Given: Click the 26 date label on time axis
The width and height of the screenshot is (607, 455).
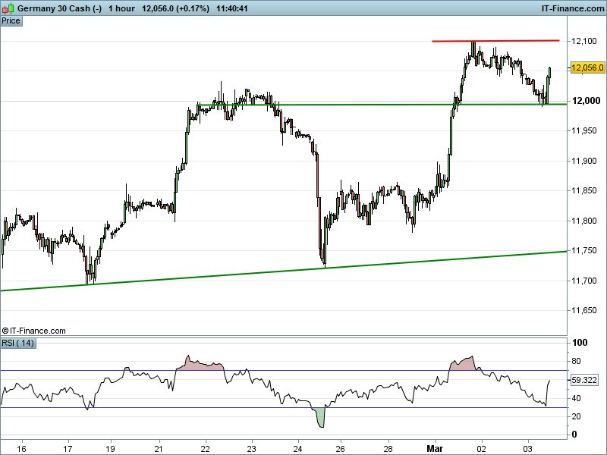Looking at the screenshot, I should [x=341, y=449].
